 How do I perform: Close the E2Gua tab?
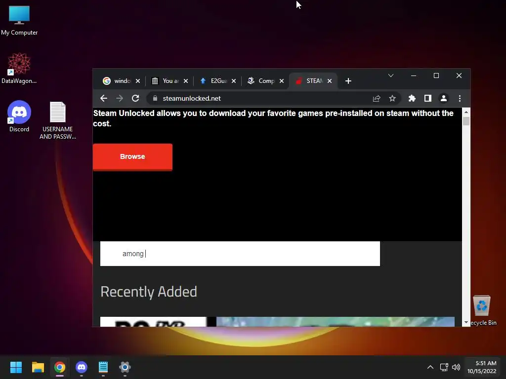pos(234,81)
